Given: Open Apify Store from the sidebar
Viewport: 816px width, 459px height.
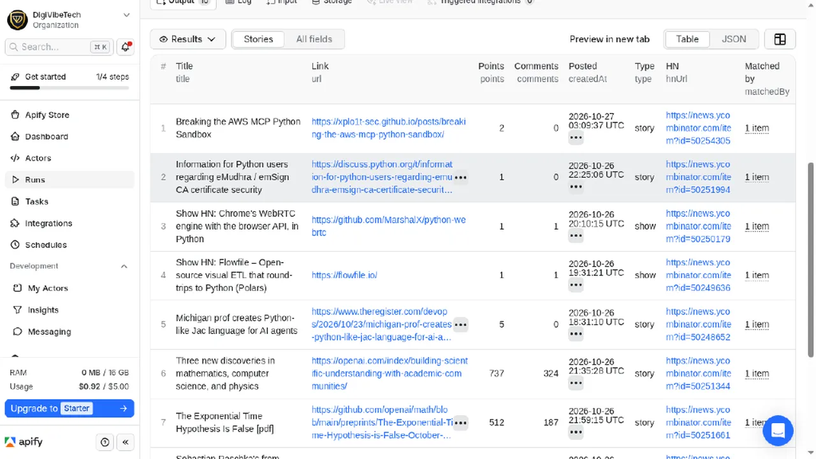Looking at the screenshot, I should click(70, 115).
